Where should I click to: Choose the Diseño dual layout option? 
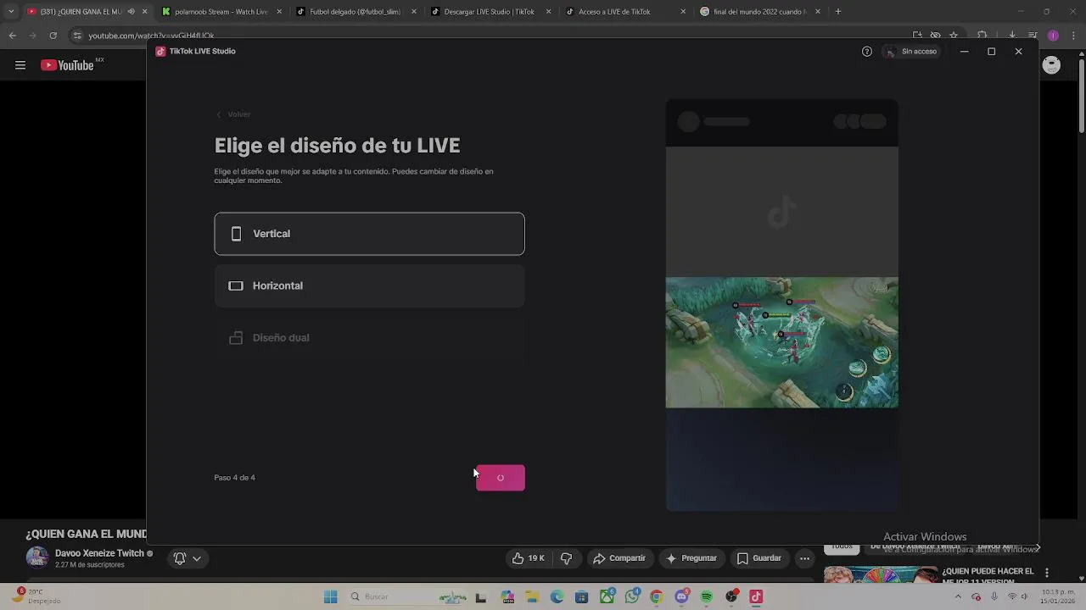click(x=369, y=338)
